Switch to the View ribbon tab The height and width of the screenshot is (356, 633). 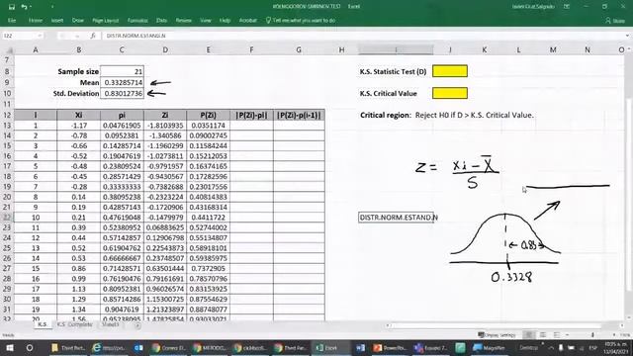pyautogui.click(x=206, y=20)
